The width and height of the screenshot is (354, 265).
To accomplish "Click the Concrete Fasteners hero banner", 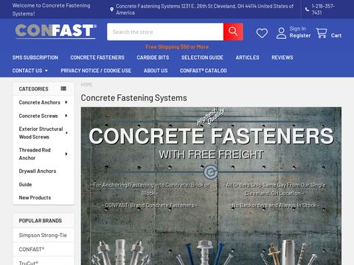I will coord(211,186).
